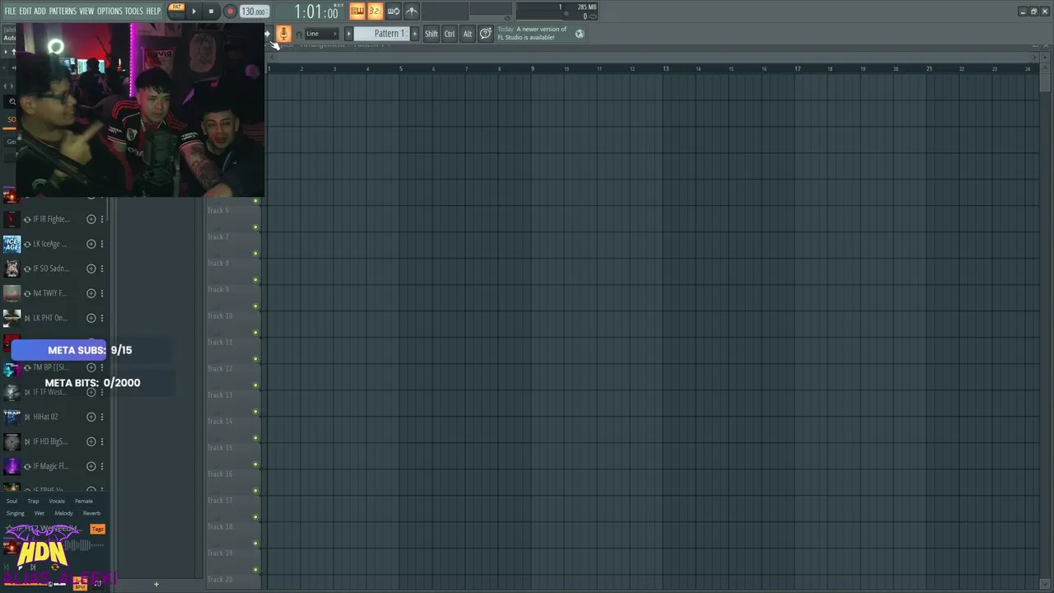Add N4 TWIY sample with plus icon
The height and width of the screenshot is (593, 1054).
pos(91,293)
